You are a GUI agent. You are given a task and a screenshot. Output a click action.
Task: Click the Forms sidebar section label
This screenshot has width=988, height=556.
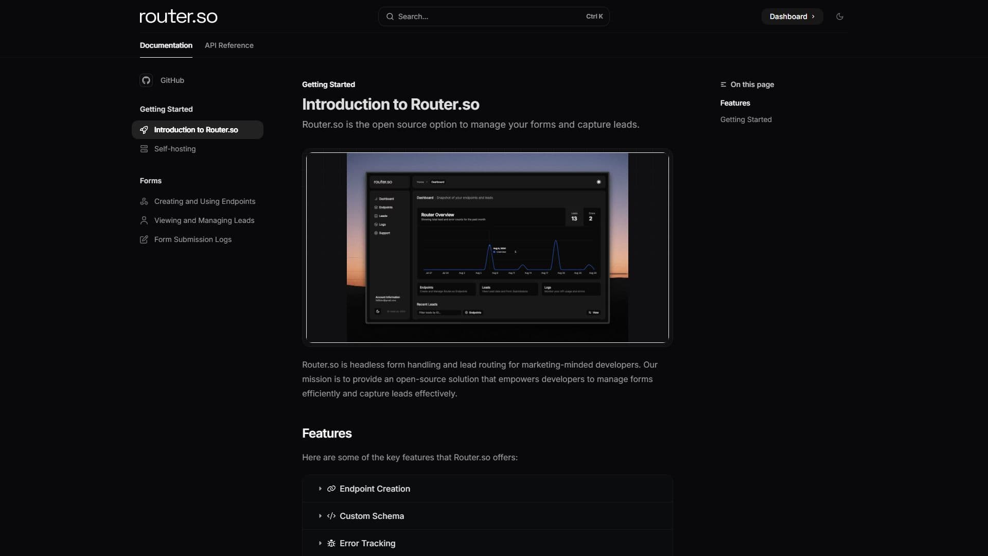coord(151,181)
